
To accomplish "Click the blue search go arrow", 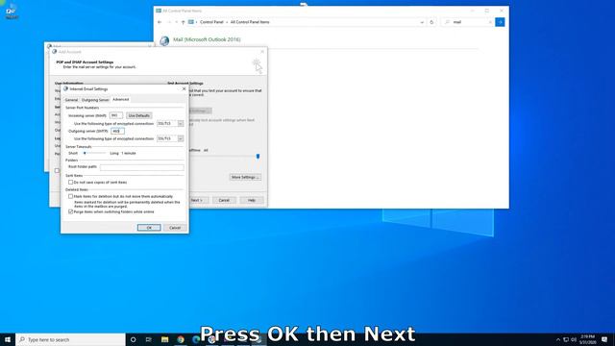I will 500,22.
